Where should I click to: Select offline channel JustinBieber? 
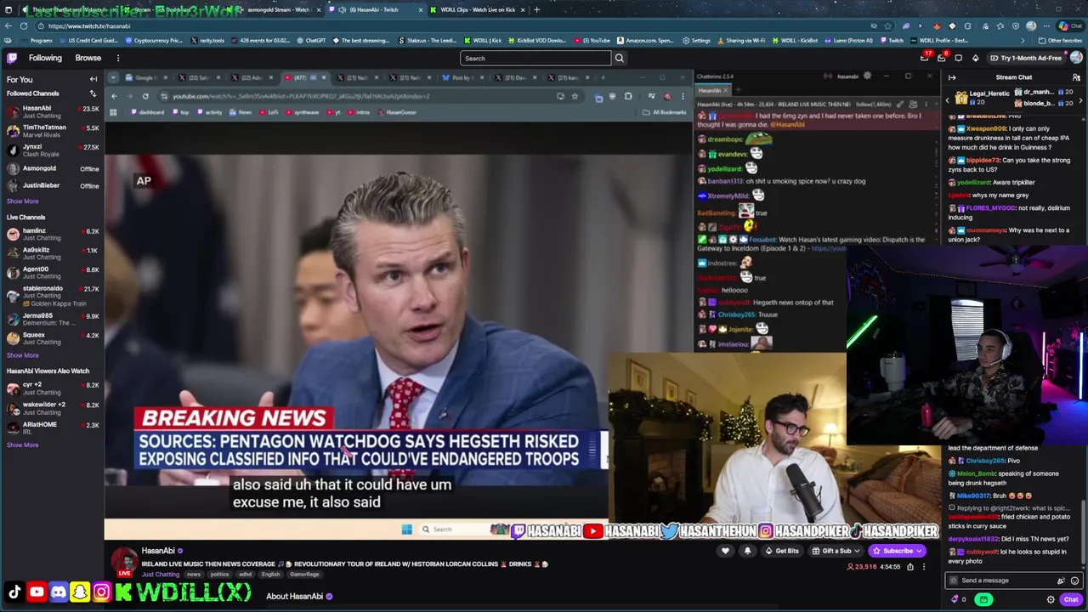pos(52,185)
